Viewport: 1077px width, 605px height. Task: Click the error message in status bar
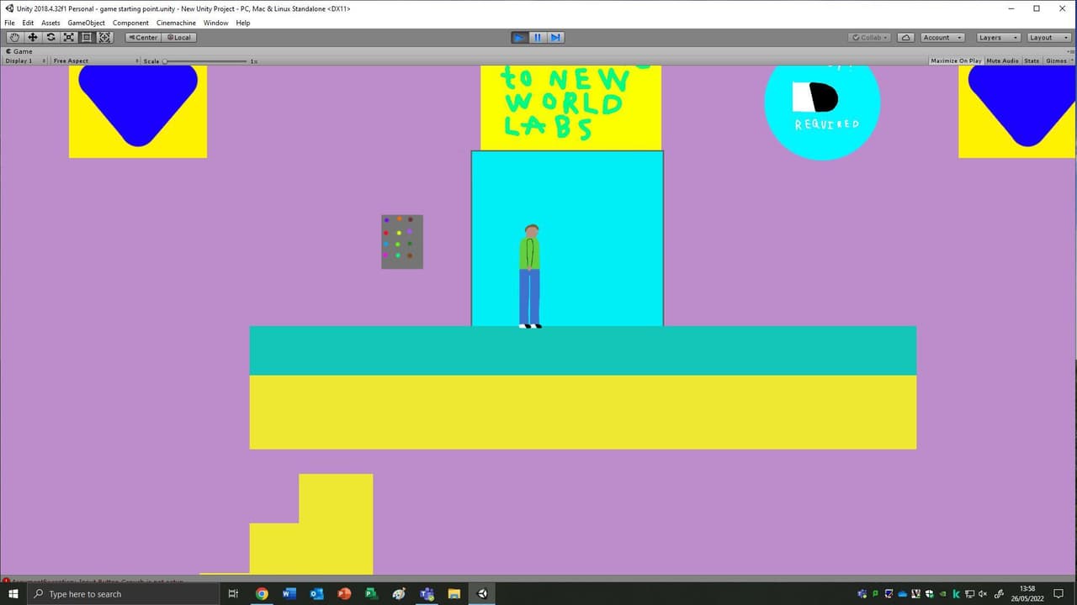point(94,581)
